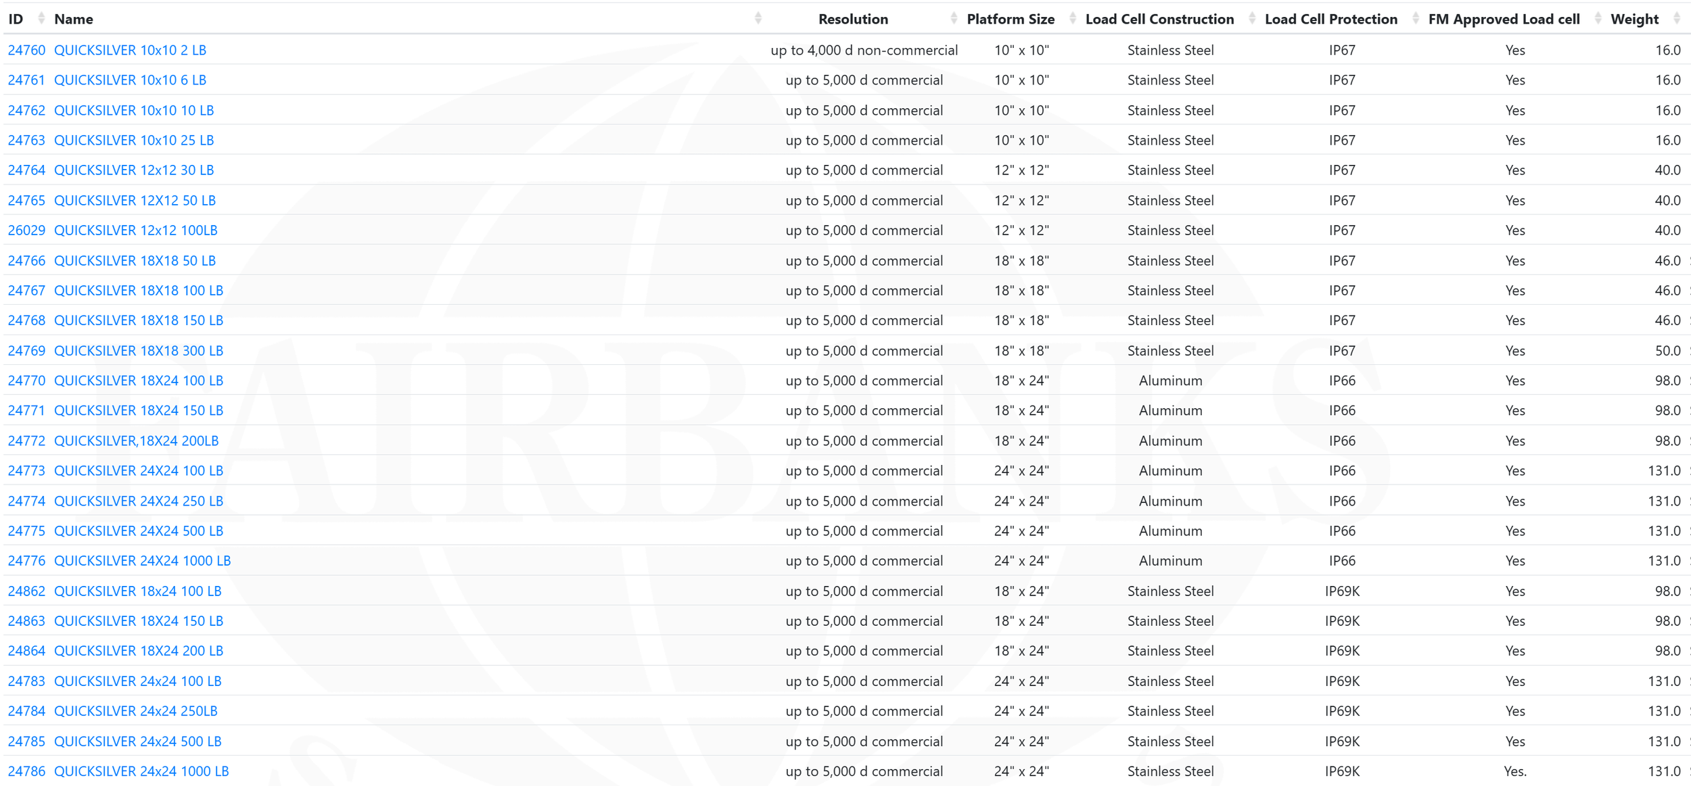Select 'up to 4,000 d non-commercial' resolution cell
This screenshot has height=786, width=1691.
(x=864, y=50)
